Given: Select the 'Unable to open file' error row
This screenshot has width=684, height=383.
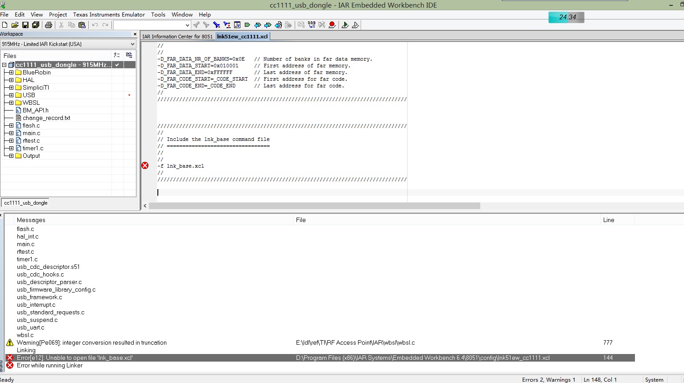Looking at the screenshot, I should click(x=320, y=358).
